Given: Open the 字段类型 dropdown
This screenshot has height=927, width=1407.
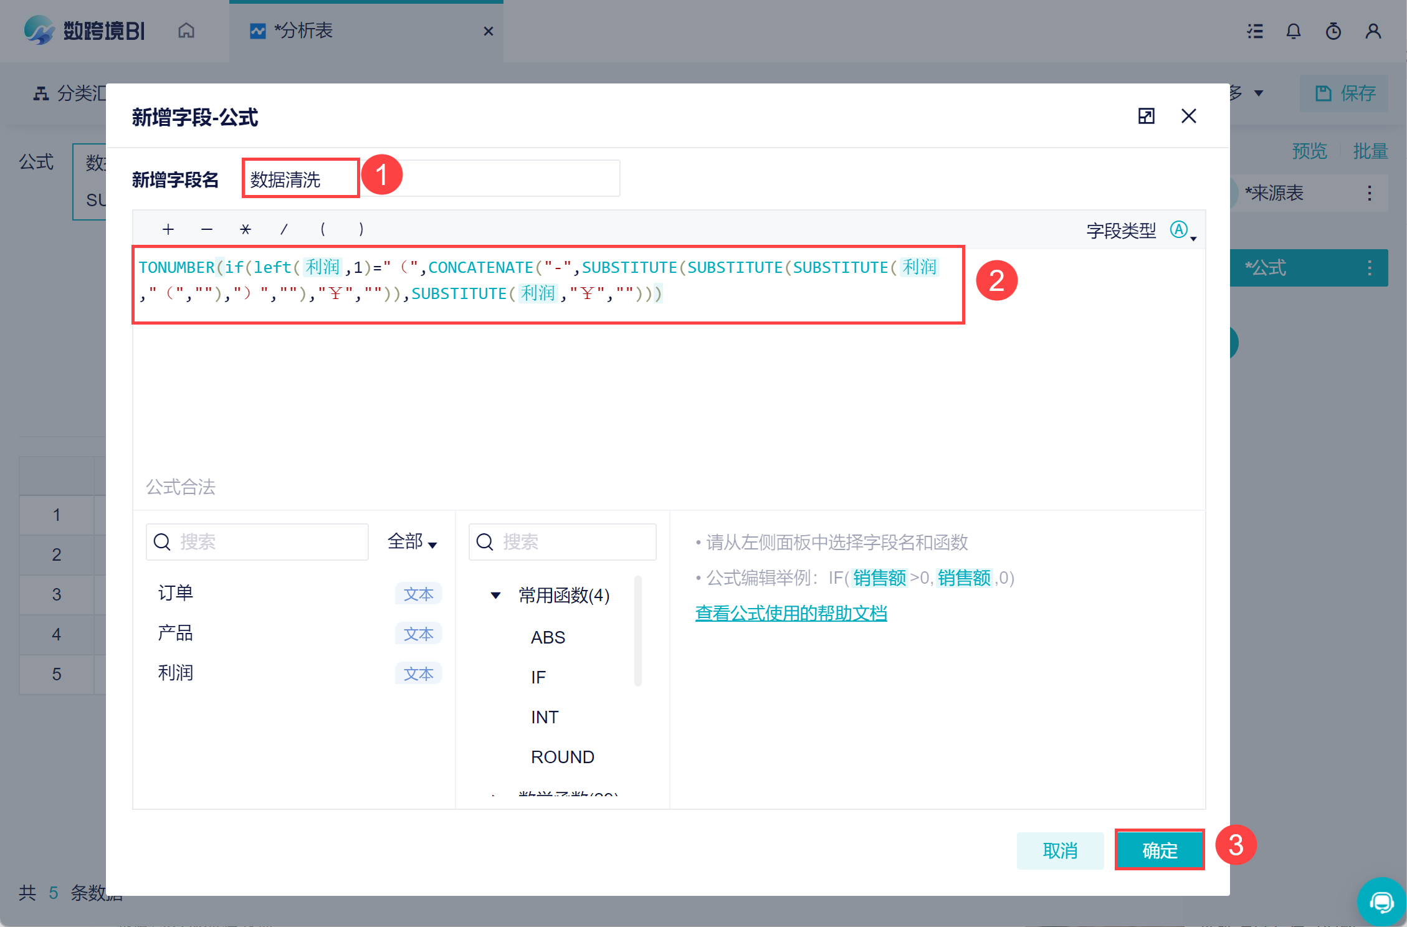Looking at the screenshot, I should [1183, 231].
